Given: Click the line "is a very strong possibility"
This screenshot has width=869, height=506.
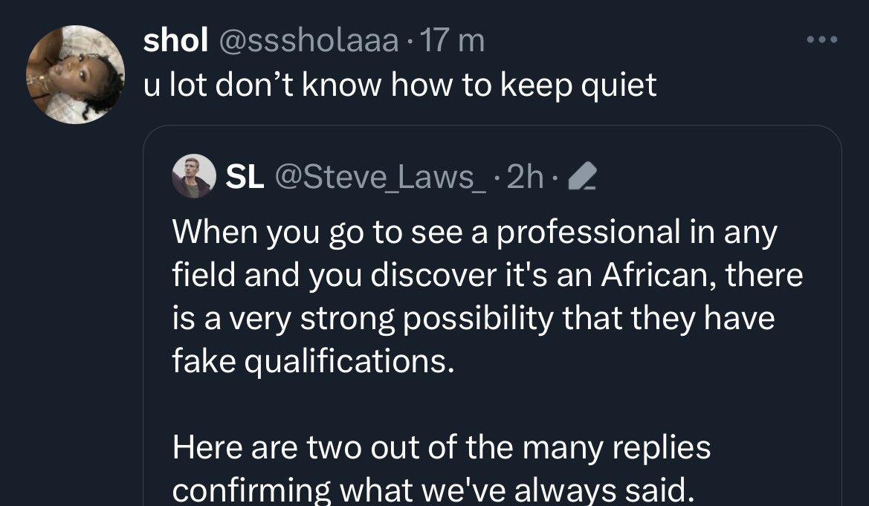Looking at the screenshot, I should click(x=473, y=319).
